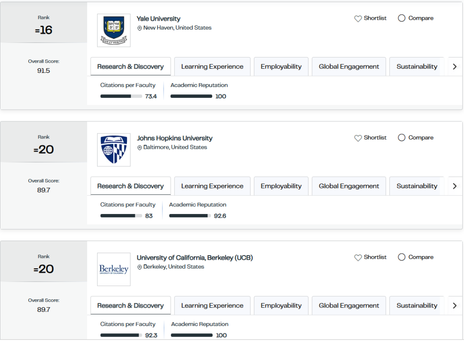The image size is (464, 341).
Task: Open Yale's Employability tab
Action: 281,66
